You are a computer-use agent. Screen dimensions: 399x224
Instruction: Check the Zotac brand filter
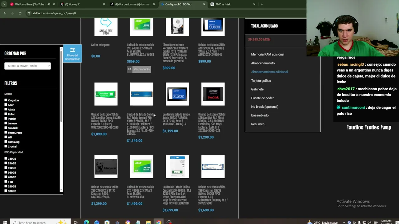coord(6,114)
